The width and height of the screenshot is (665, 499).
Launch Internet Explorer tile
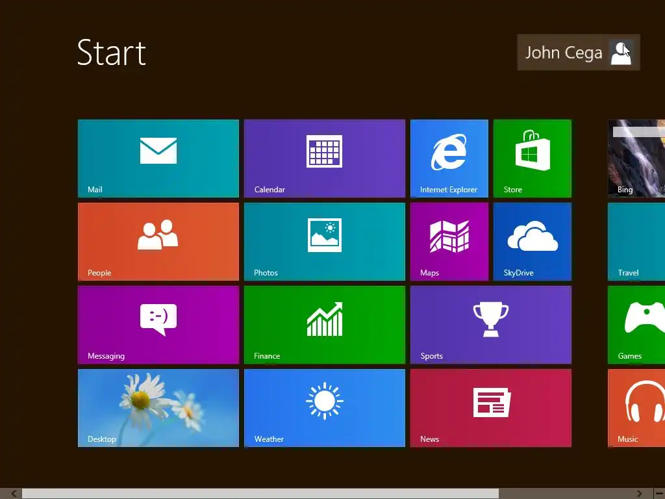coord(449,159)
